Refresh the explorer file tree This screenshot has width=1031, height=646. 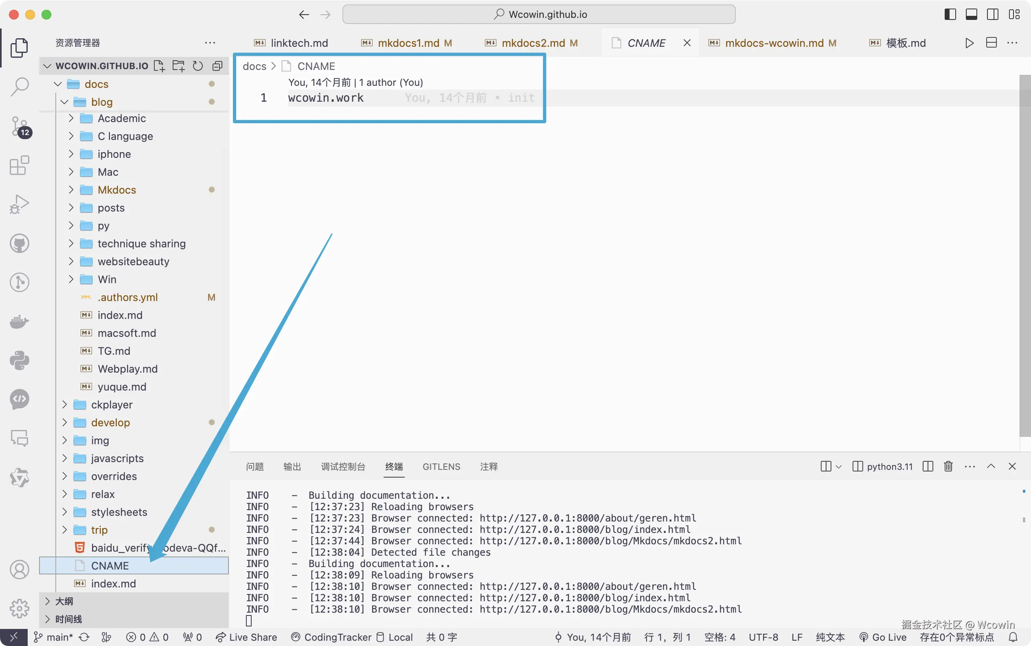tap(197, 66)
